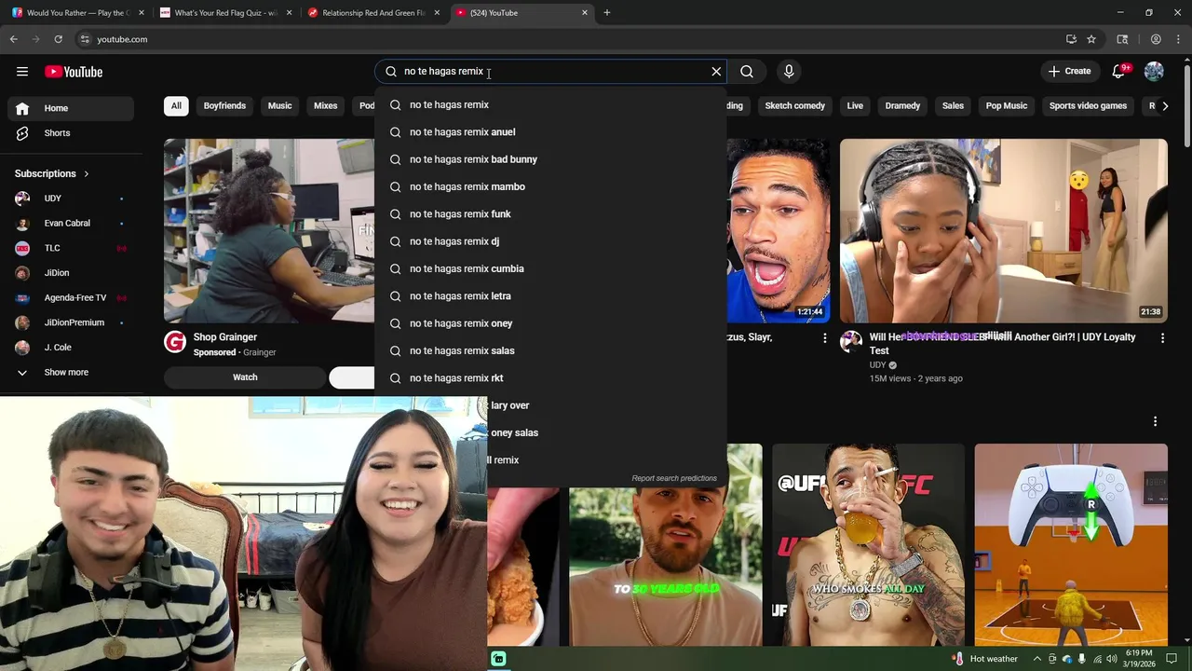1192x671 pixels.
Task: Open the PS5 controller basketball Short
Action: 1071,545
